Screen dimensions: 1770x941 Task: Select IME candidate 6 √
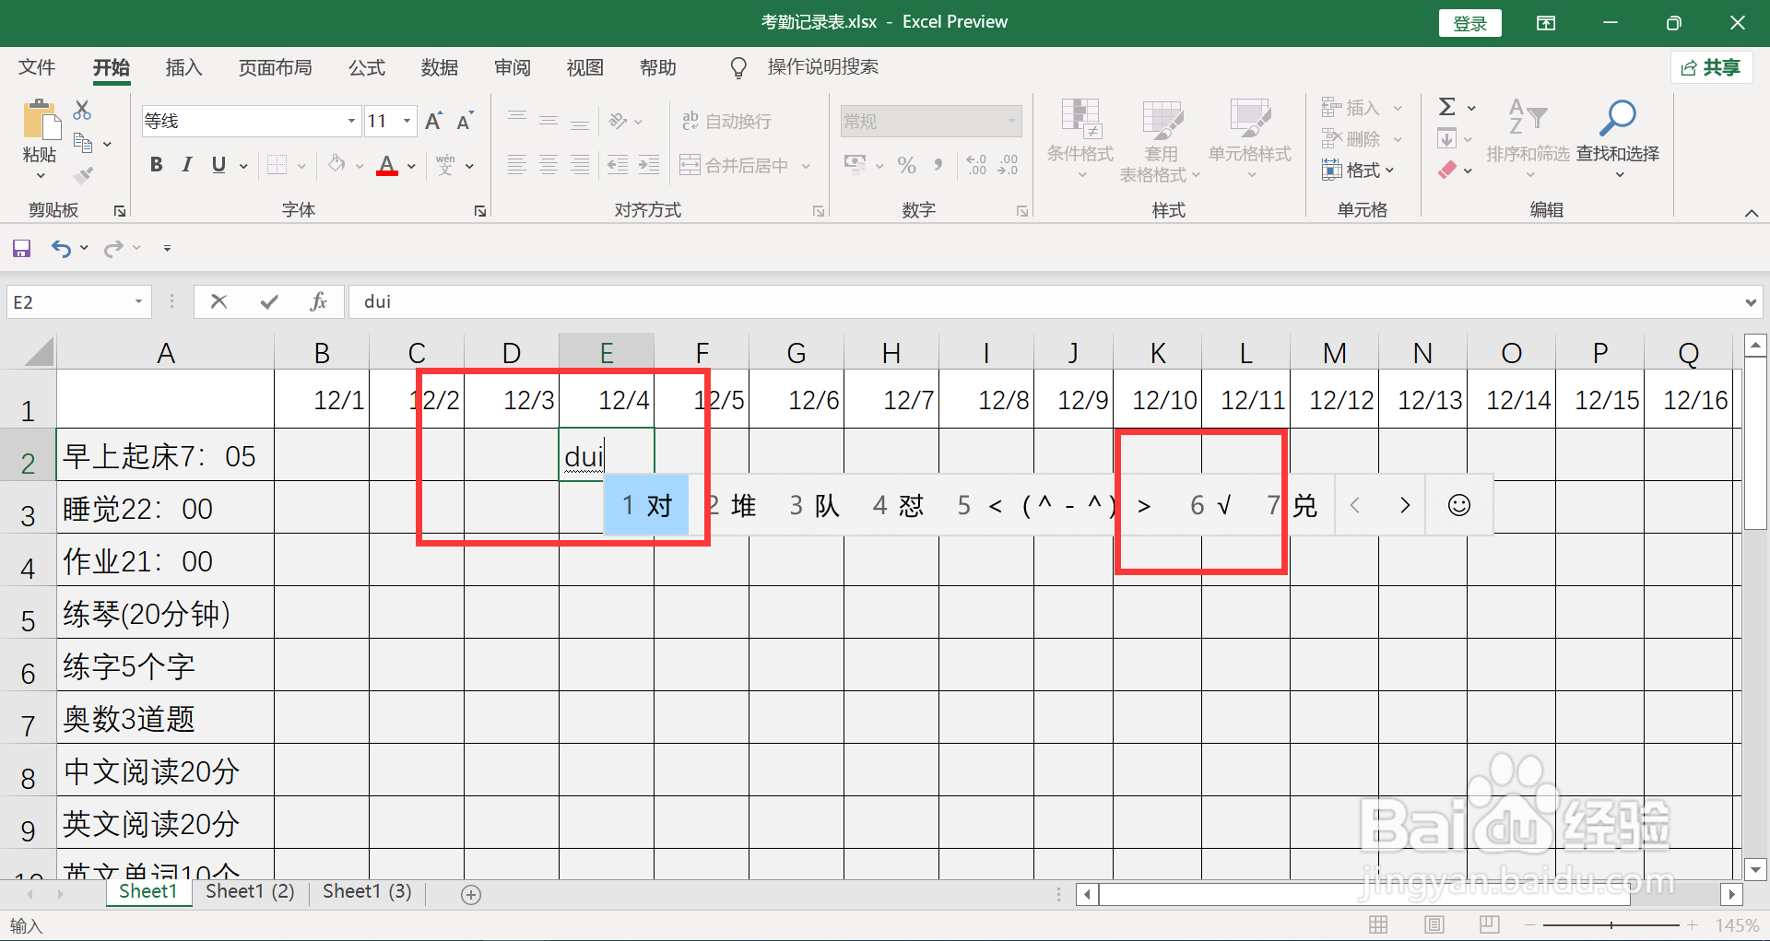pyautogui.click(x=1210, y=505)
